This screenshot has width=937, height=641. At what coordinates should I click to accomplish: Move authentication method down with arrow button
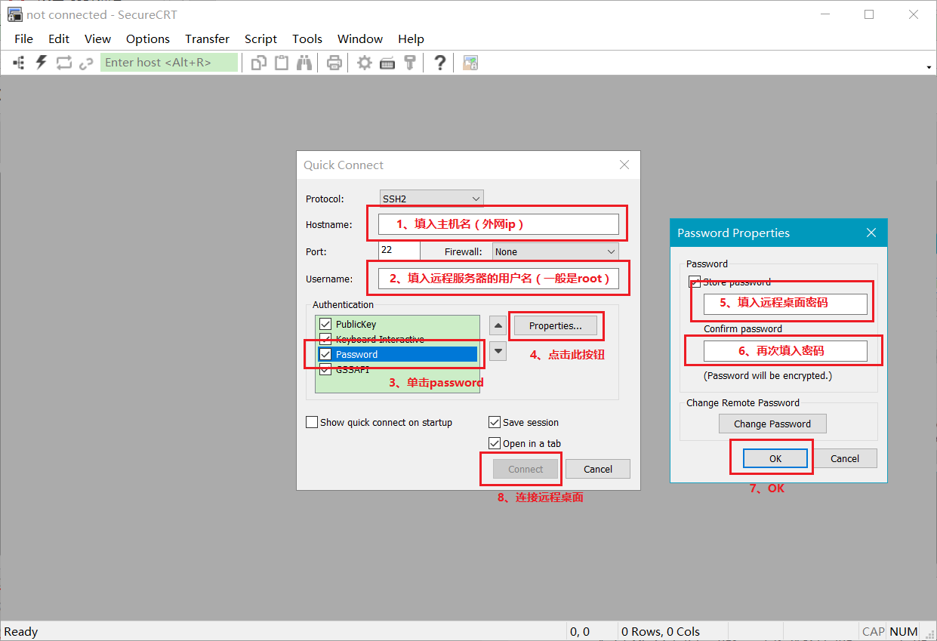[x=498, y=351]
